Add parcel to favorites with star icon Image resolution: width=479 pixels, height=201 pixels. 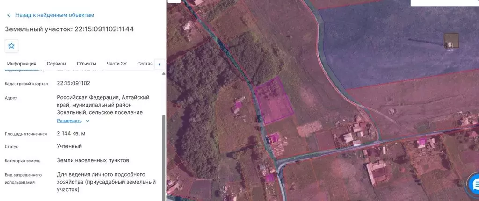click(x=11, y=46)
